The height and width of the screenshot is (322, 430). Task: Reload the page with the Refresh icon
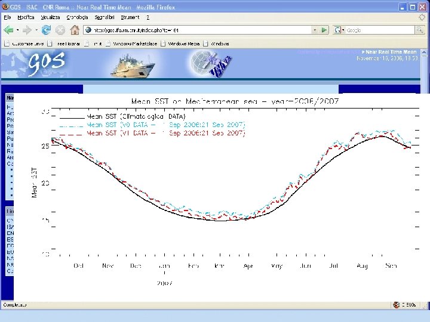pyautogui.click(x=46, y=30)
